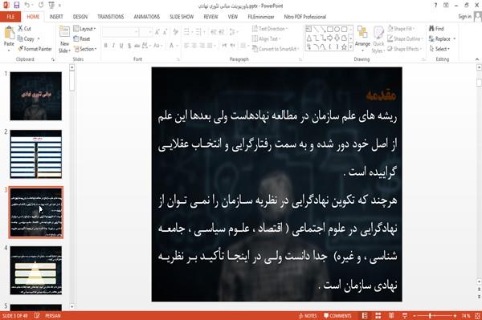This screenshot has height=320, width=482.
Task: Adjust the zoom slider
Action: (430, 316)
